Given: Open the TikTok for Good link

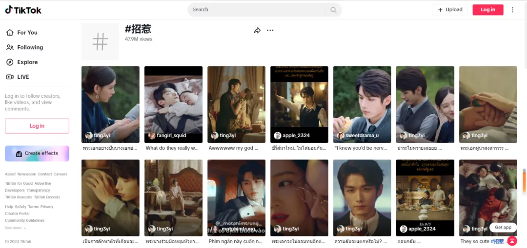Looking at the screenshot, I should pyautogui.click(x=19, y=184).
